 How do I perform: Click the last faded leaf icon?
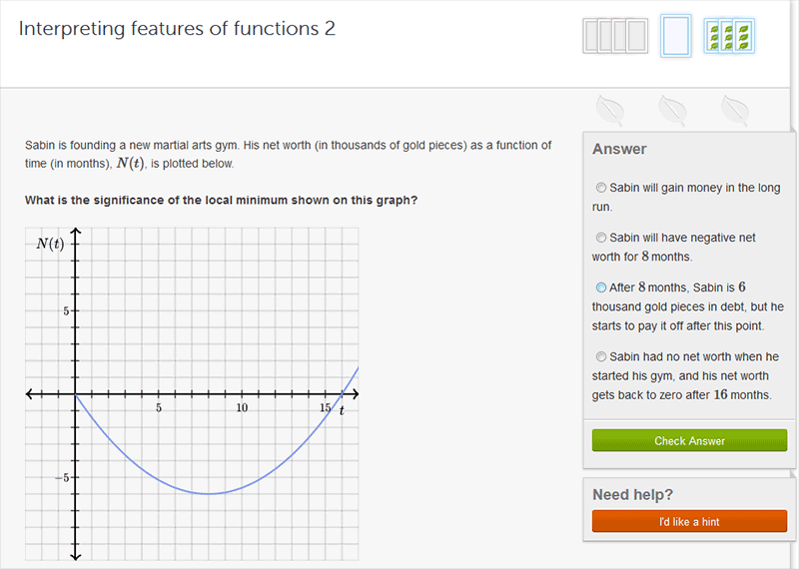pyautogui.click(x=736, y=108)
